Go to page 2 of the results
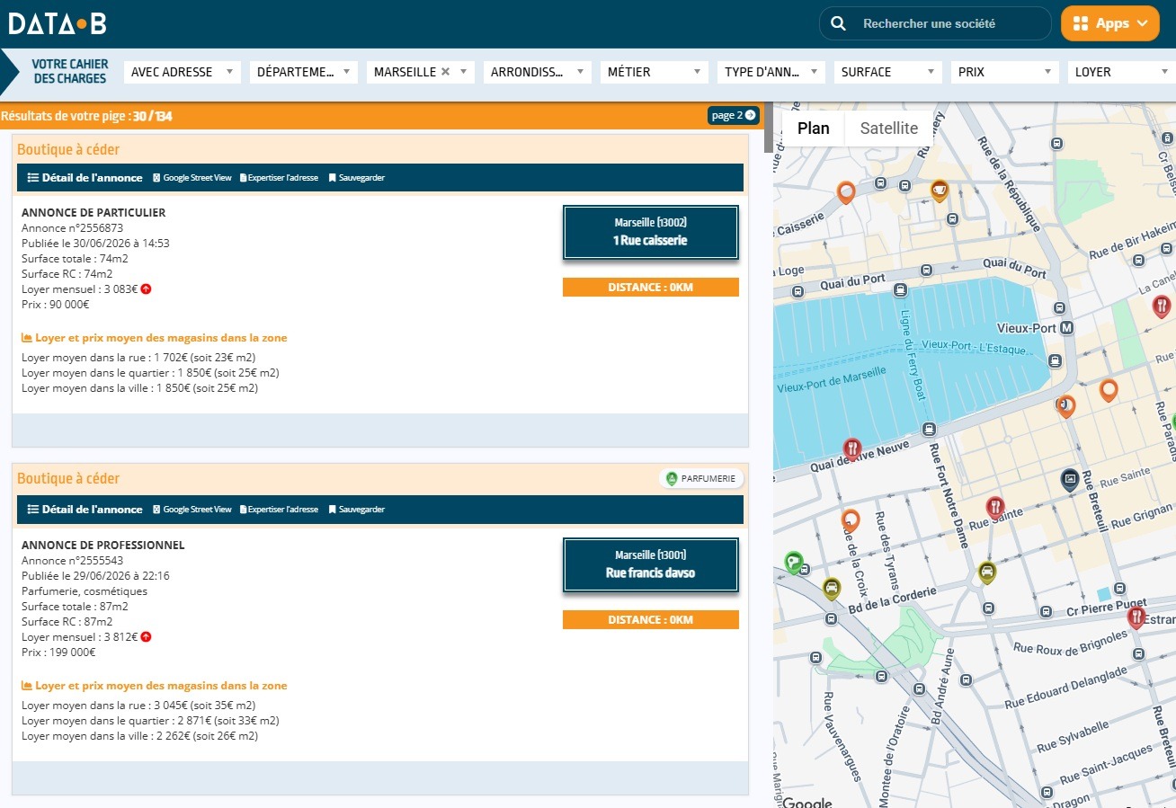 [x=734, y=115]
